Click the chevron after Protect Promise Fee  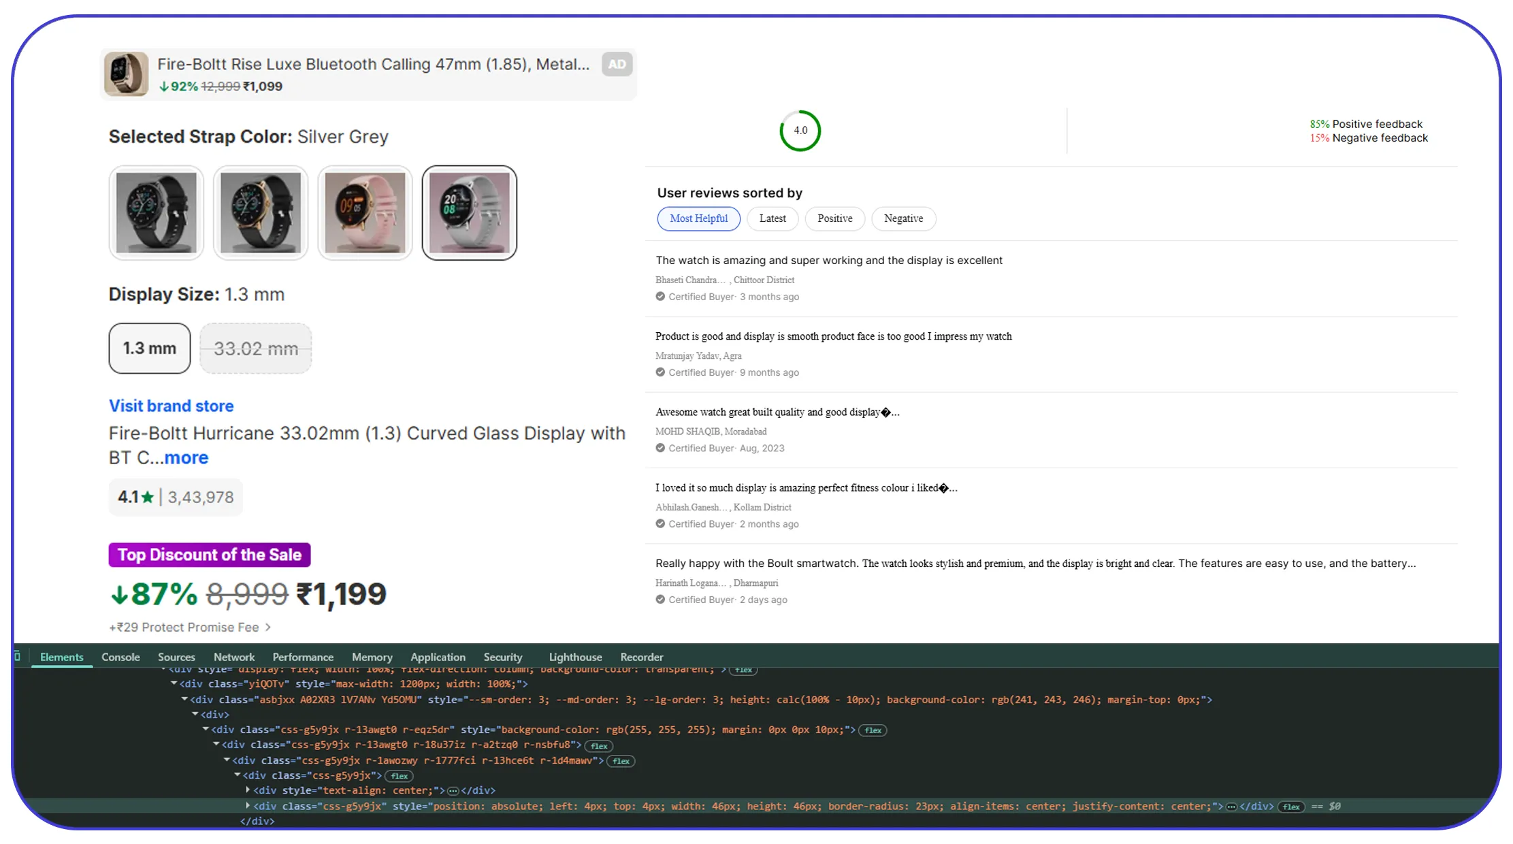[268, 627]
